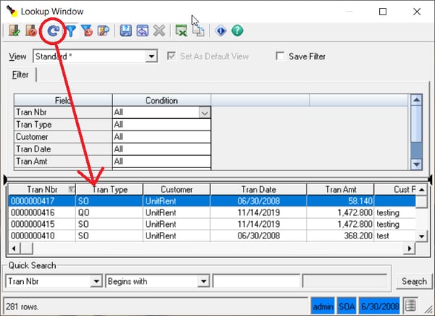The width and height of the screenshot is (435, 316).
Task: Toggle the Set As Default View checkbox
Action: (x=171, y=57)
